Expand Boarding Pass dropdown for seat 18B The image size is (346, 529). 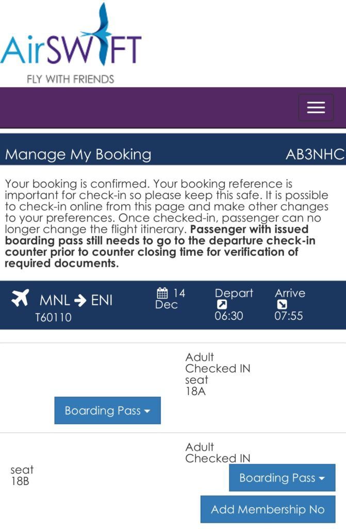tap(282, 478)
